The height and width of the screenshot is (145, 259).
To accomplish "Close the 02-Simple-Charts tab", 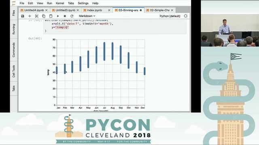I will pyautogui.click(x=172, y=10).
